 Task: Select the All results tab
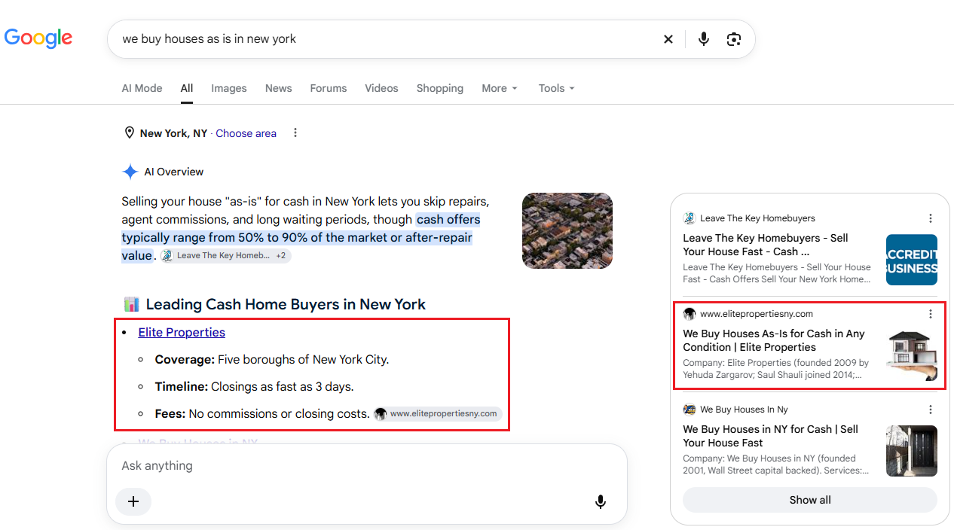click(187, 88)
